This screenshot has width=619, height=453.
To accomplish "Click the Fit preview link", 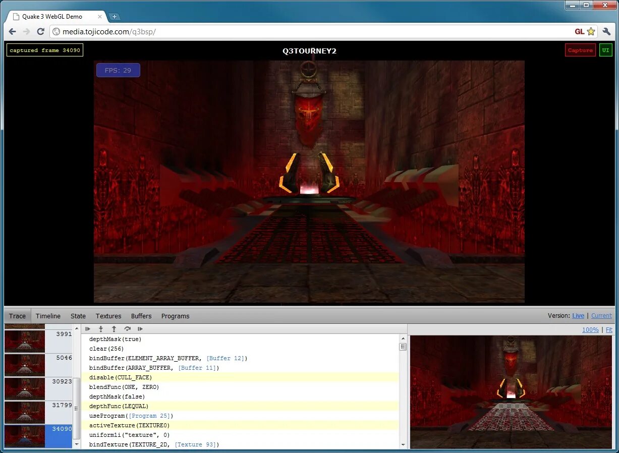I will [x=609, y=329].
